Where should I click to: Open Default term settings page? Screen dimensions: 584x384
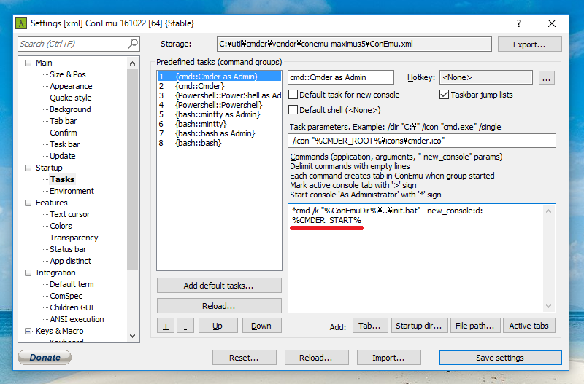[72, 284]
